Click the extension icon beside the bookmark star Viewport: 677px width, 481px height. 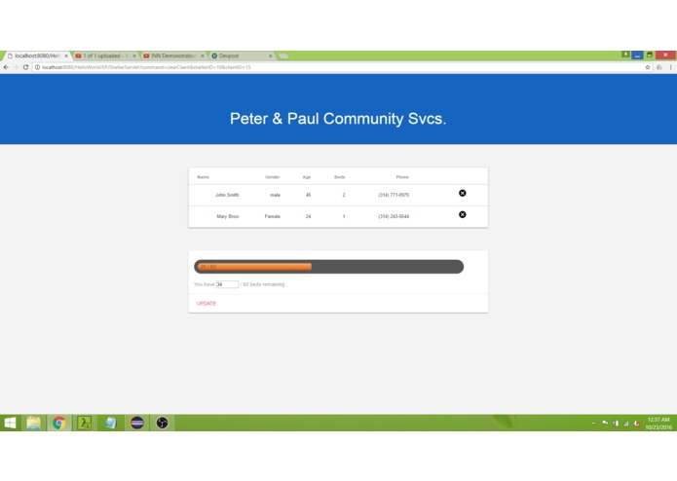coord(658,67)
